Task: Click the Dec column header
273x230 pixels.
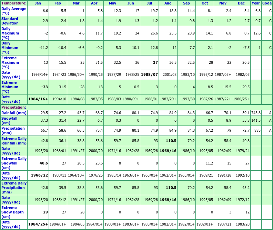Action: tap(241, 3)
